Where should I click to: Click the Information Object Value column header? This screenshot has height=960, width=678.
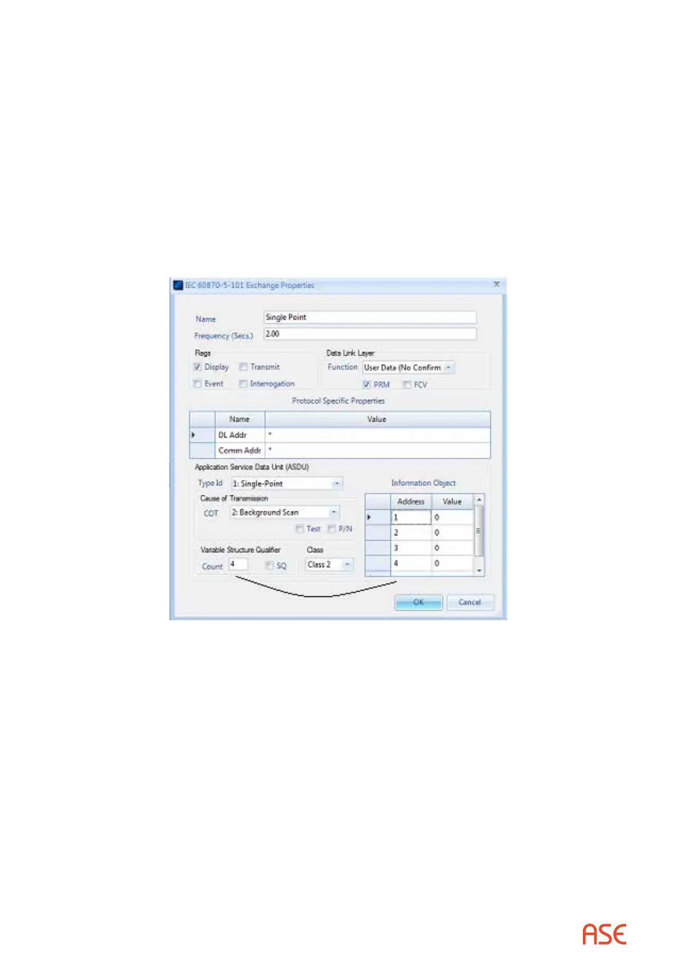click(453, 502)
